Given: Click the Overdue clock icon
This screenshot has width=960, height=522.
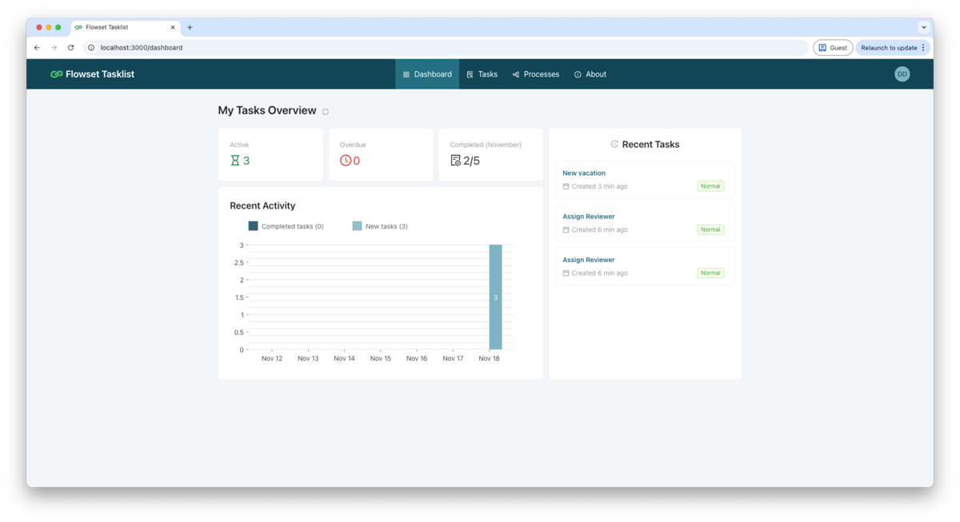Looking at the screenshot, I should [346, 161].
